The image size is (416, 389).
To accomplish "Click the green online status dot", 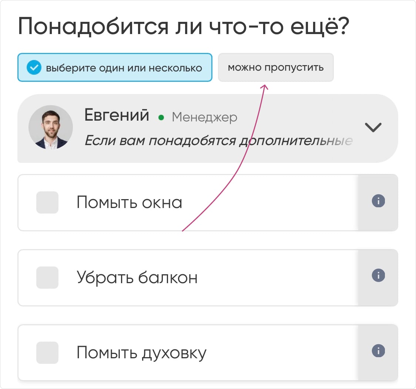I will point(161,118).
